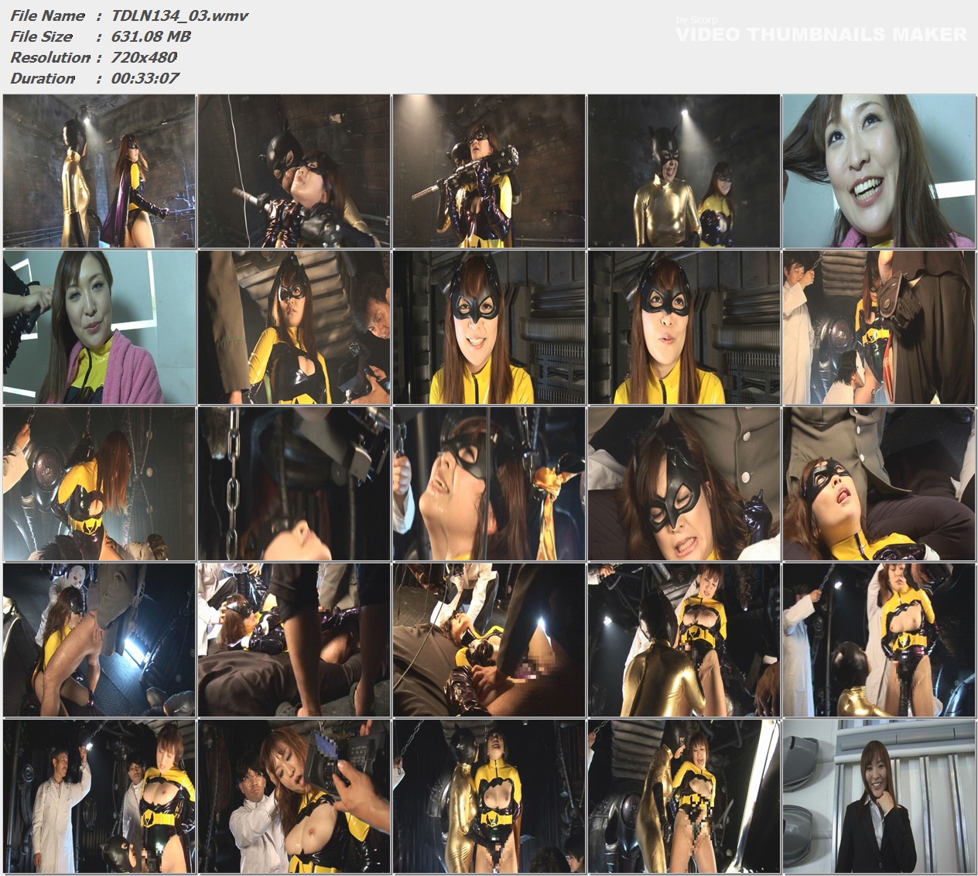Open the thumbnail of woman with pink towel on shoulders
Screen dimensions: 978x876
pos(100,327)
